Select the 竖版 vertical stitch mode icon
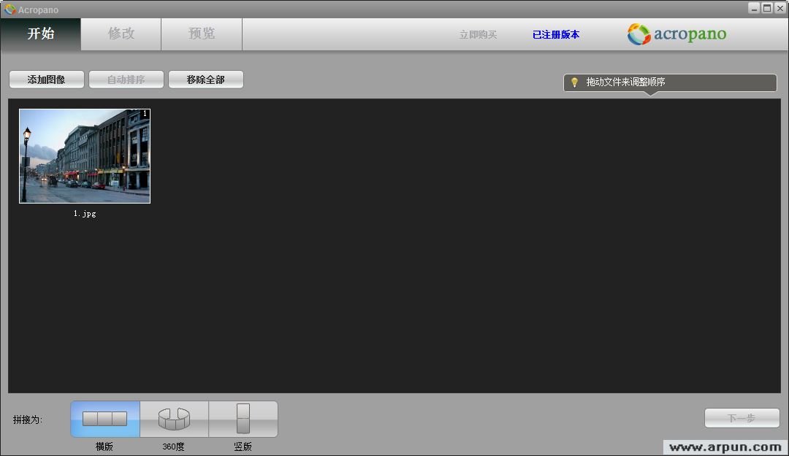 coord(243,419)
